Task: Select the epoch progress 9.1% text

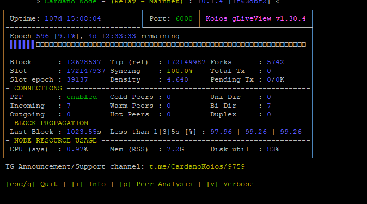Action: pos(66,36)
